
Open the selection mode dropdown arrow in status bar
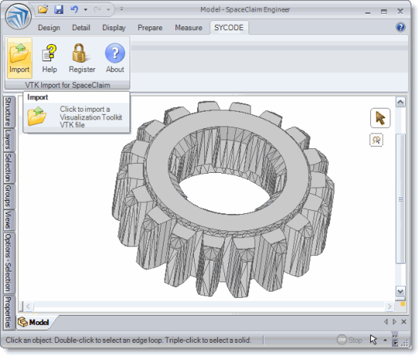(x=385, y=340)
